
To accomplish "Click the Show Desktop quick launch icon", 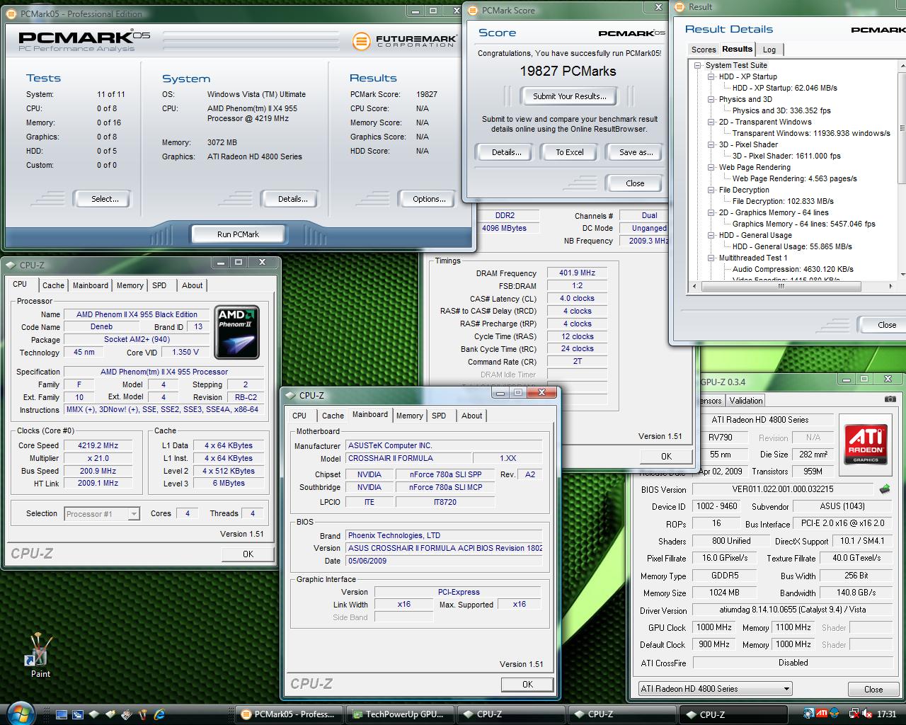I will coord(62,714).
